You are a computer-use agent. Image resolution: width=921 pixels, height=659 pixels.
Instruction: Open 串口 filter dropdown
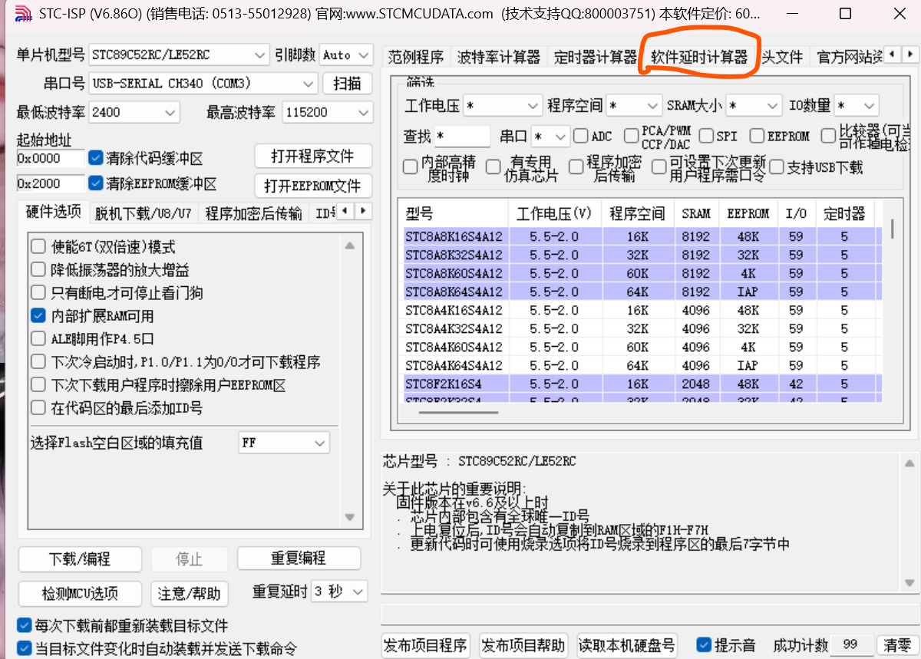click(x=550, y=137)
